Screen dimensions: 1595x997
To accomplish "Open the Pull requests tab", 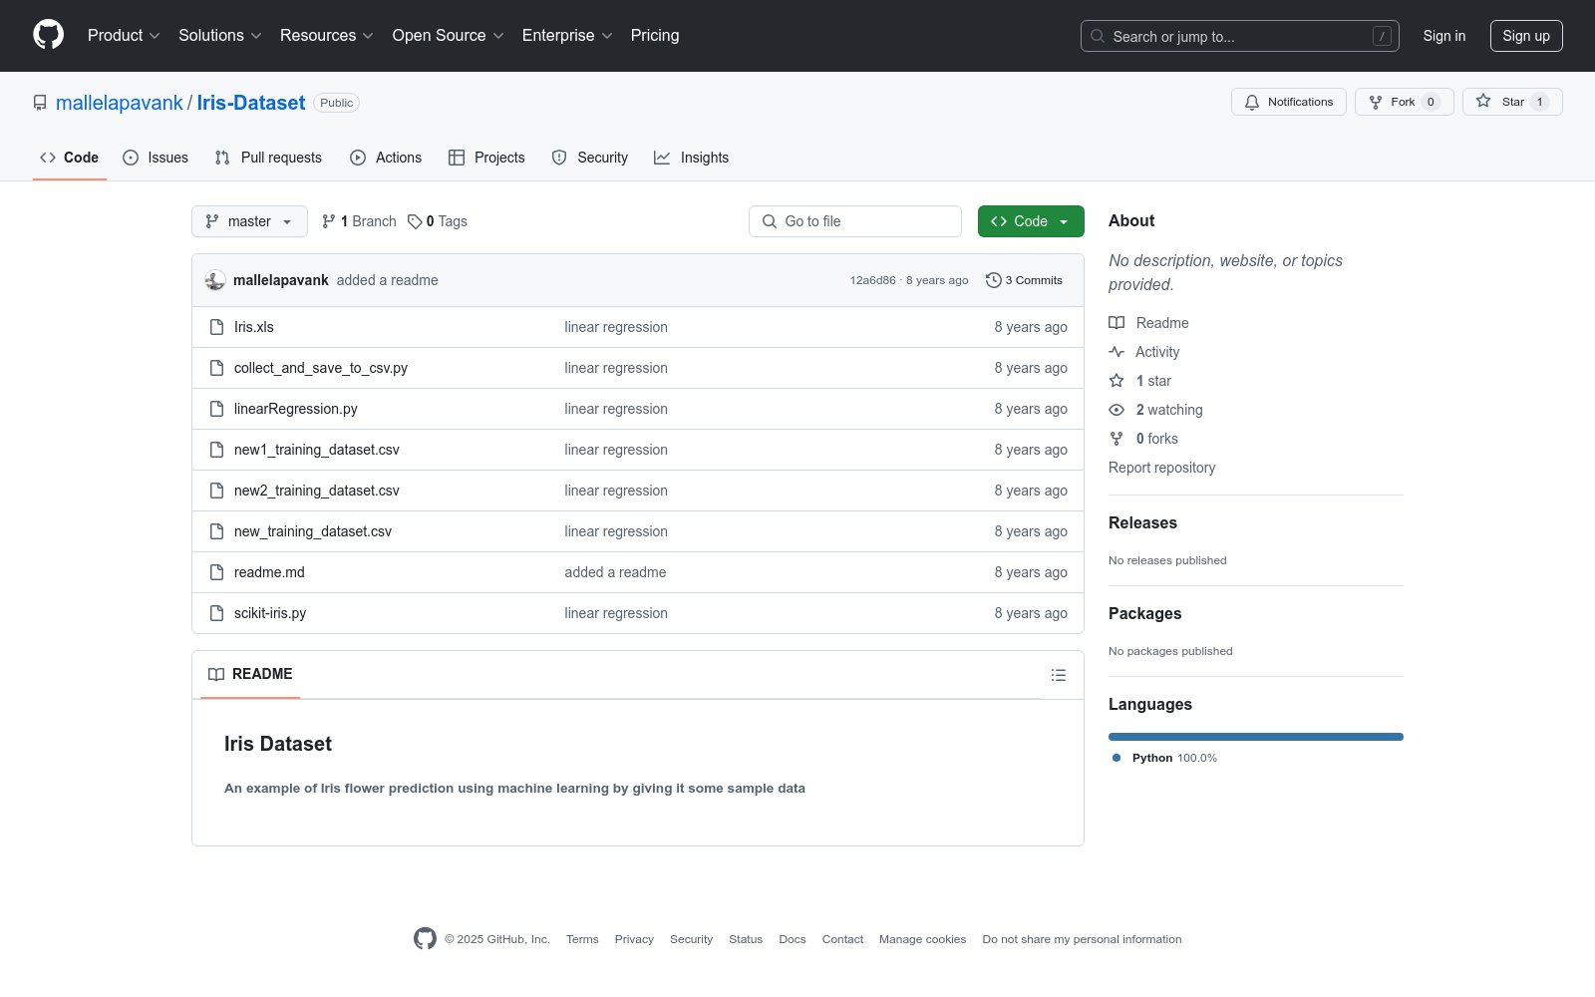I will tap(268, 158).
